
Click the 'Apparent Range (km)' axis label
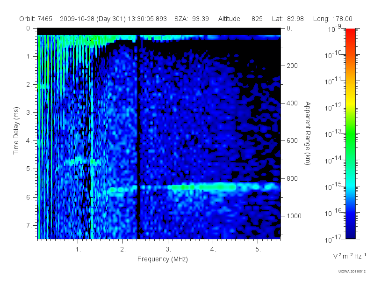point(308,133)
